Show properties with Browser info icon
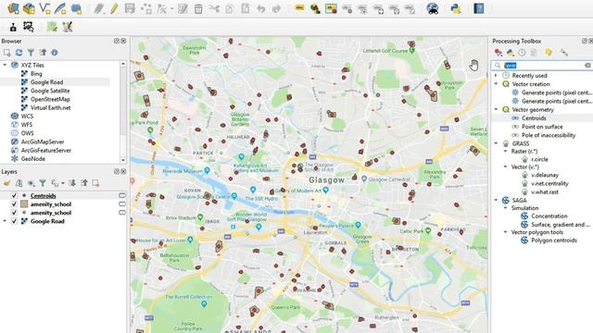 click(55, 53)
